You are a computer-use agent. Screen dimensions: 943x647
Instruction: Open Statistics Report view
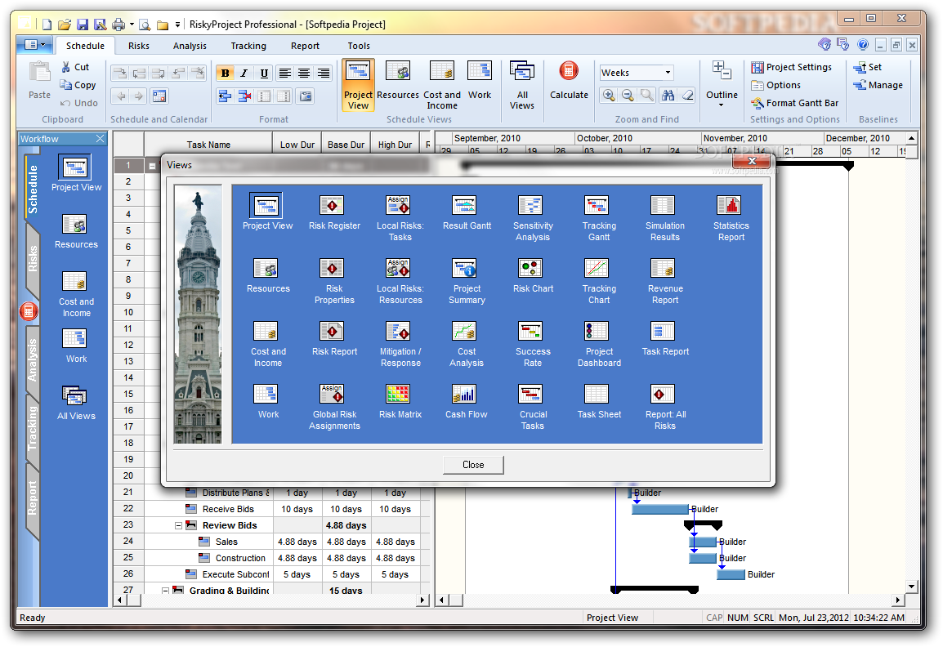click(731, 219)
